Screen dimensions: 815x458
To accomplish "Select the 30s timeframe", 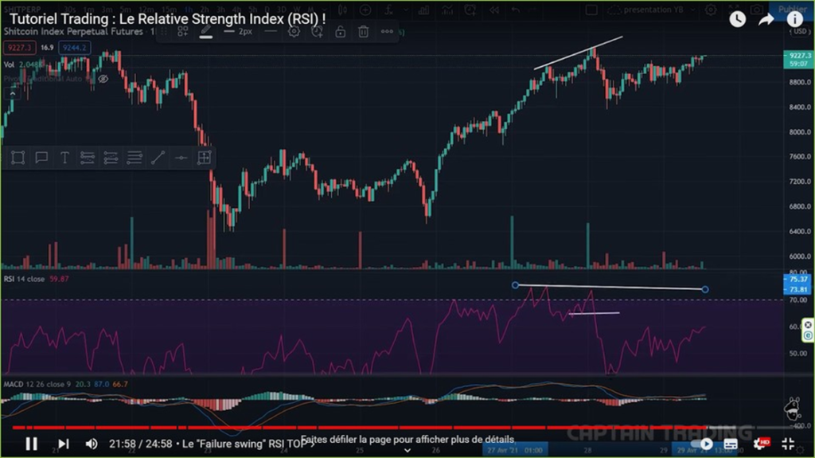I will tap(70, 10).
